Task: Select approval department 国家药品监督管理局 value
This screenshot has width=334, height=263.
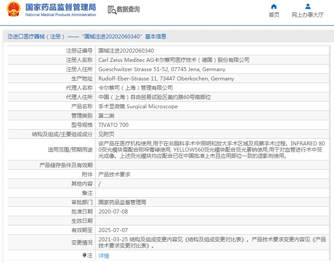Action: [x=122, y=202]
